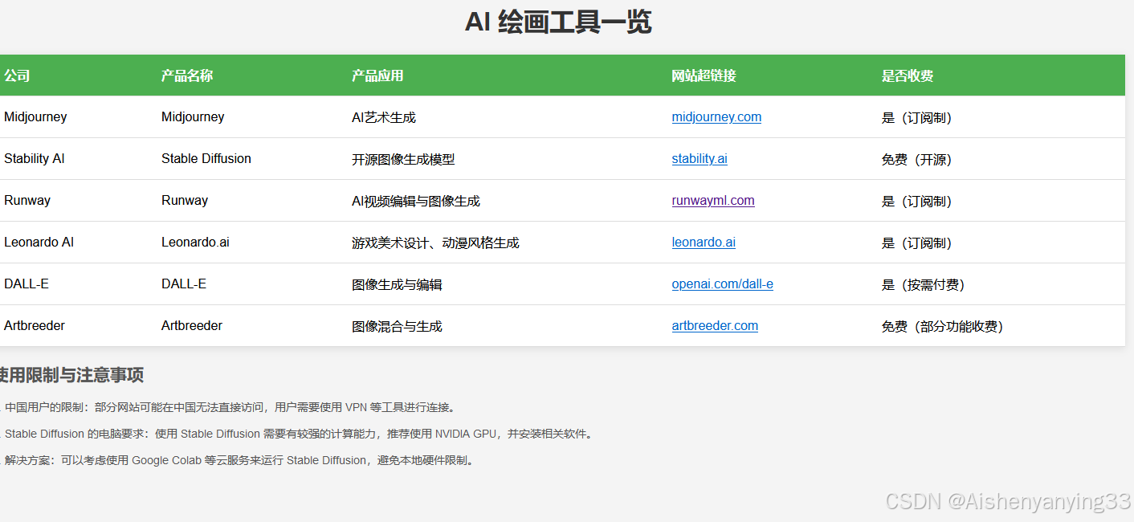The height and width of the screenshot is (522, 1134).
Task: Select the Leonardo AI company cell
Action: (x=39, y=243)
